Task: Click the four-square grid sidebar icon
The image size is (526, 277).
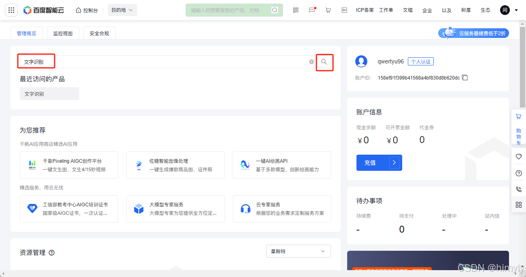Action: 519,205
